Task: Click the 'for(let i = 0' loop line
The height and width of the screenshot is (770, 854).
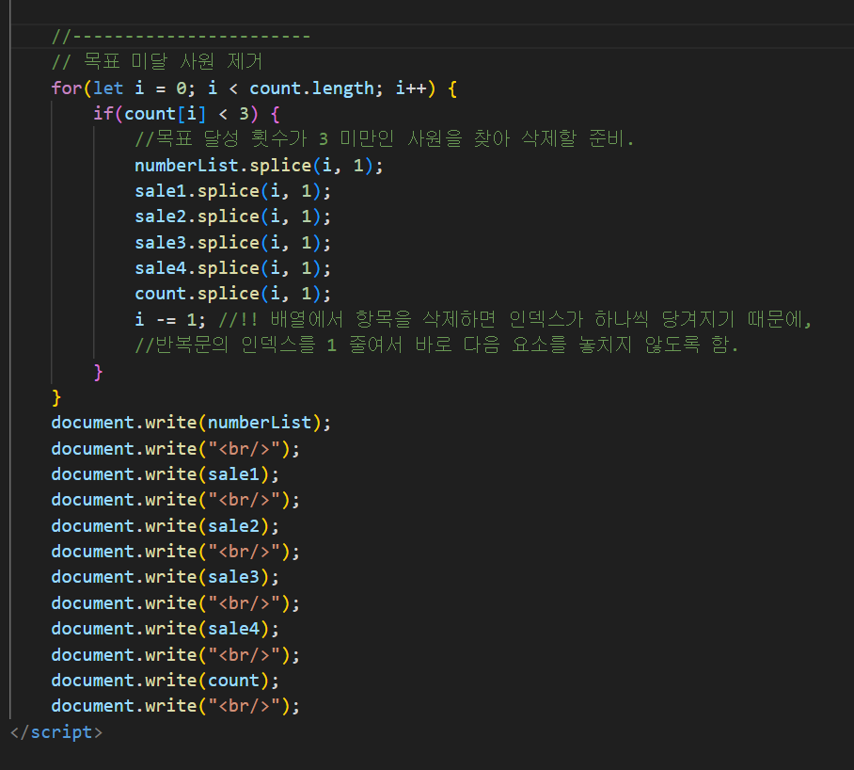Action: click(x=254, y=88)
